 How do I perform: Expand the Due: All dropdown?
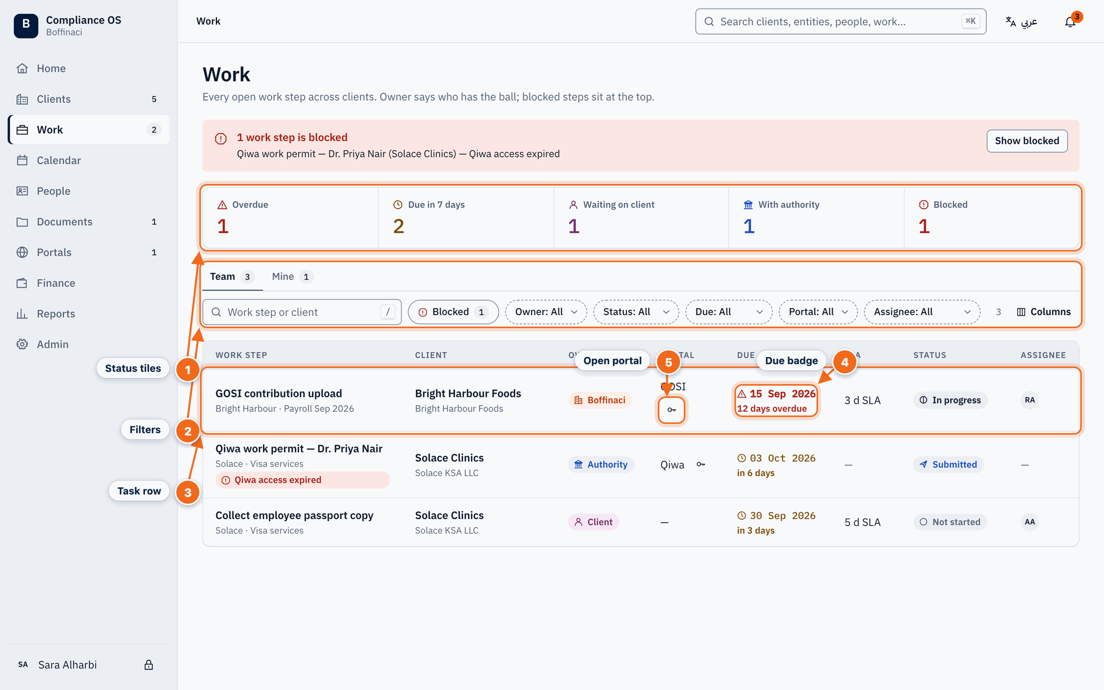[x=729, y=312]
